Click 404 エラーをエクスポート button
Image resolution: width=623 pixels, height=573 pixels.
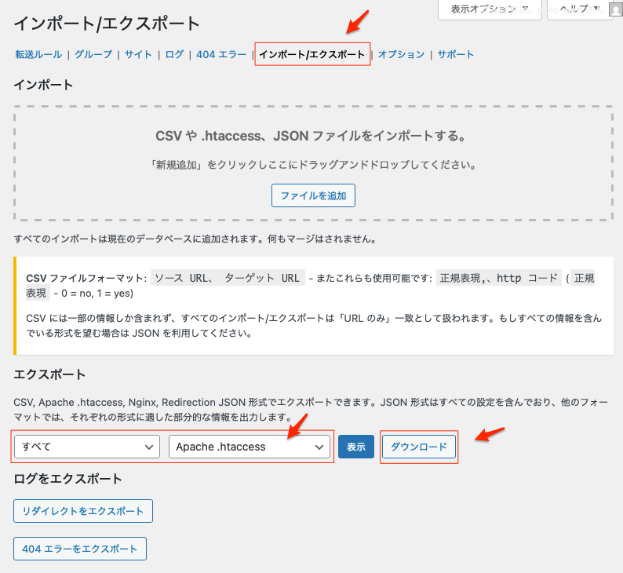80,549
